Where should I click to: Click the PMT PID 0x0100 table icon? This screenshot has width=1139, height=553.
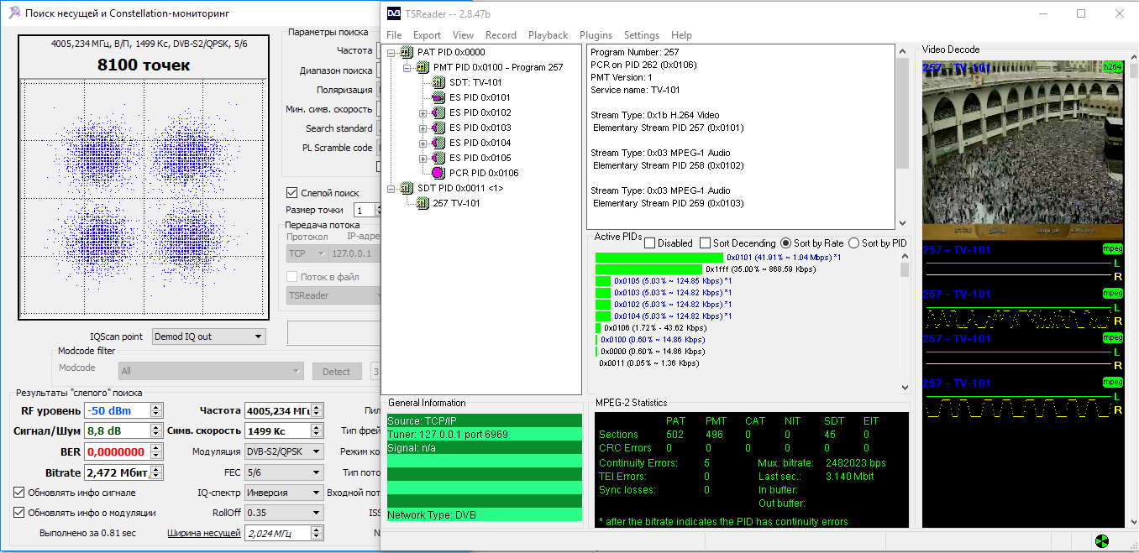[x=423, y=67]
